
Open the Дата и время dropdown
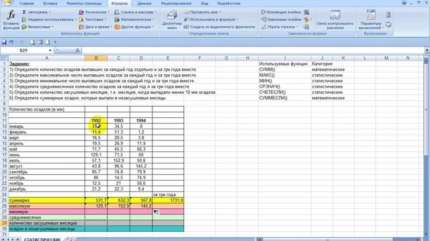point(95,27)
